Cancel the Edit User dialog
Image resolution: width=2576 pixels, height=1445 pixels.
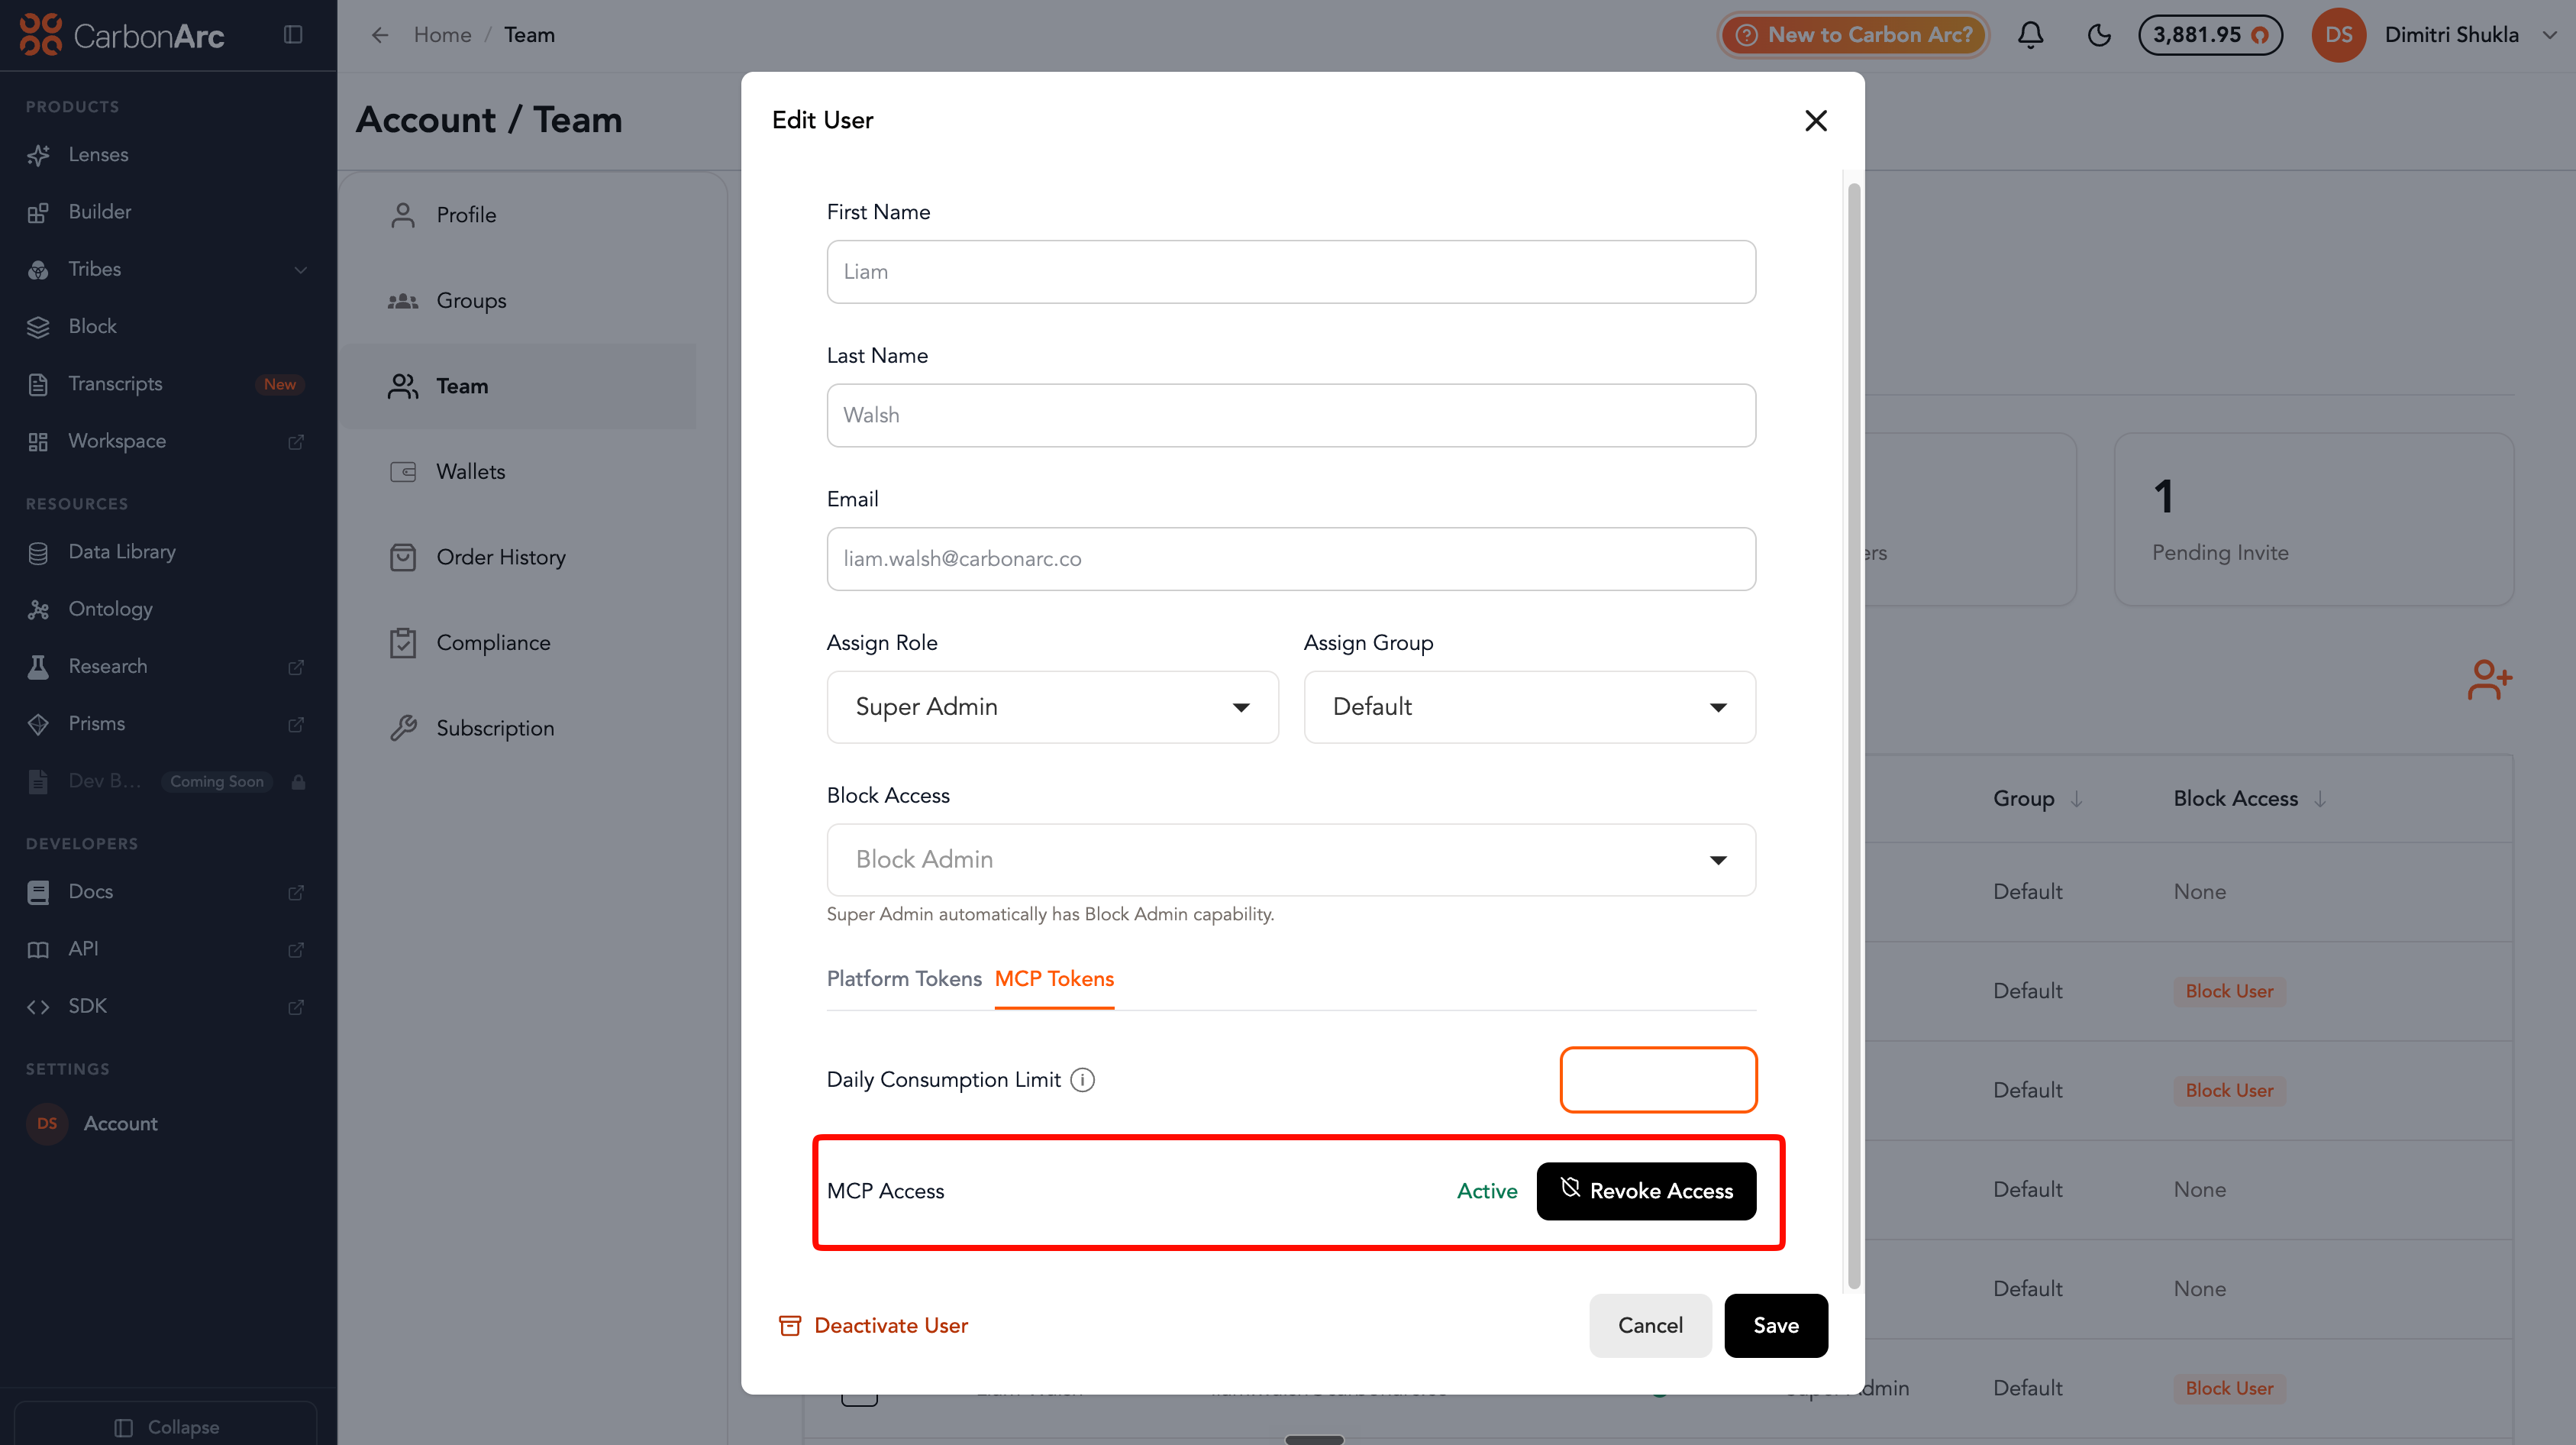click(x=1650, y=1326)
